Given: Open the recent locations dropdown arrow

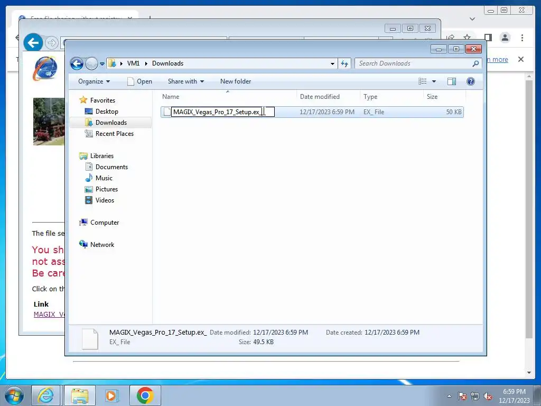Looking at the screenshot, I should [x=102, y=64].
